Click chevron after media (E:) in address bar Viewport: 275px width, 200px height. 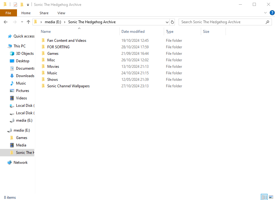click(65, 22)
